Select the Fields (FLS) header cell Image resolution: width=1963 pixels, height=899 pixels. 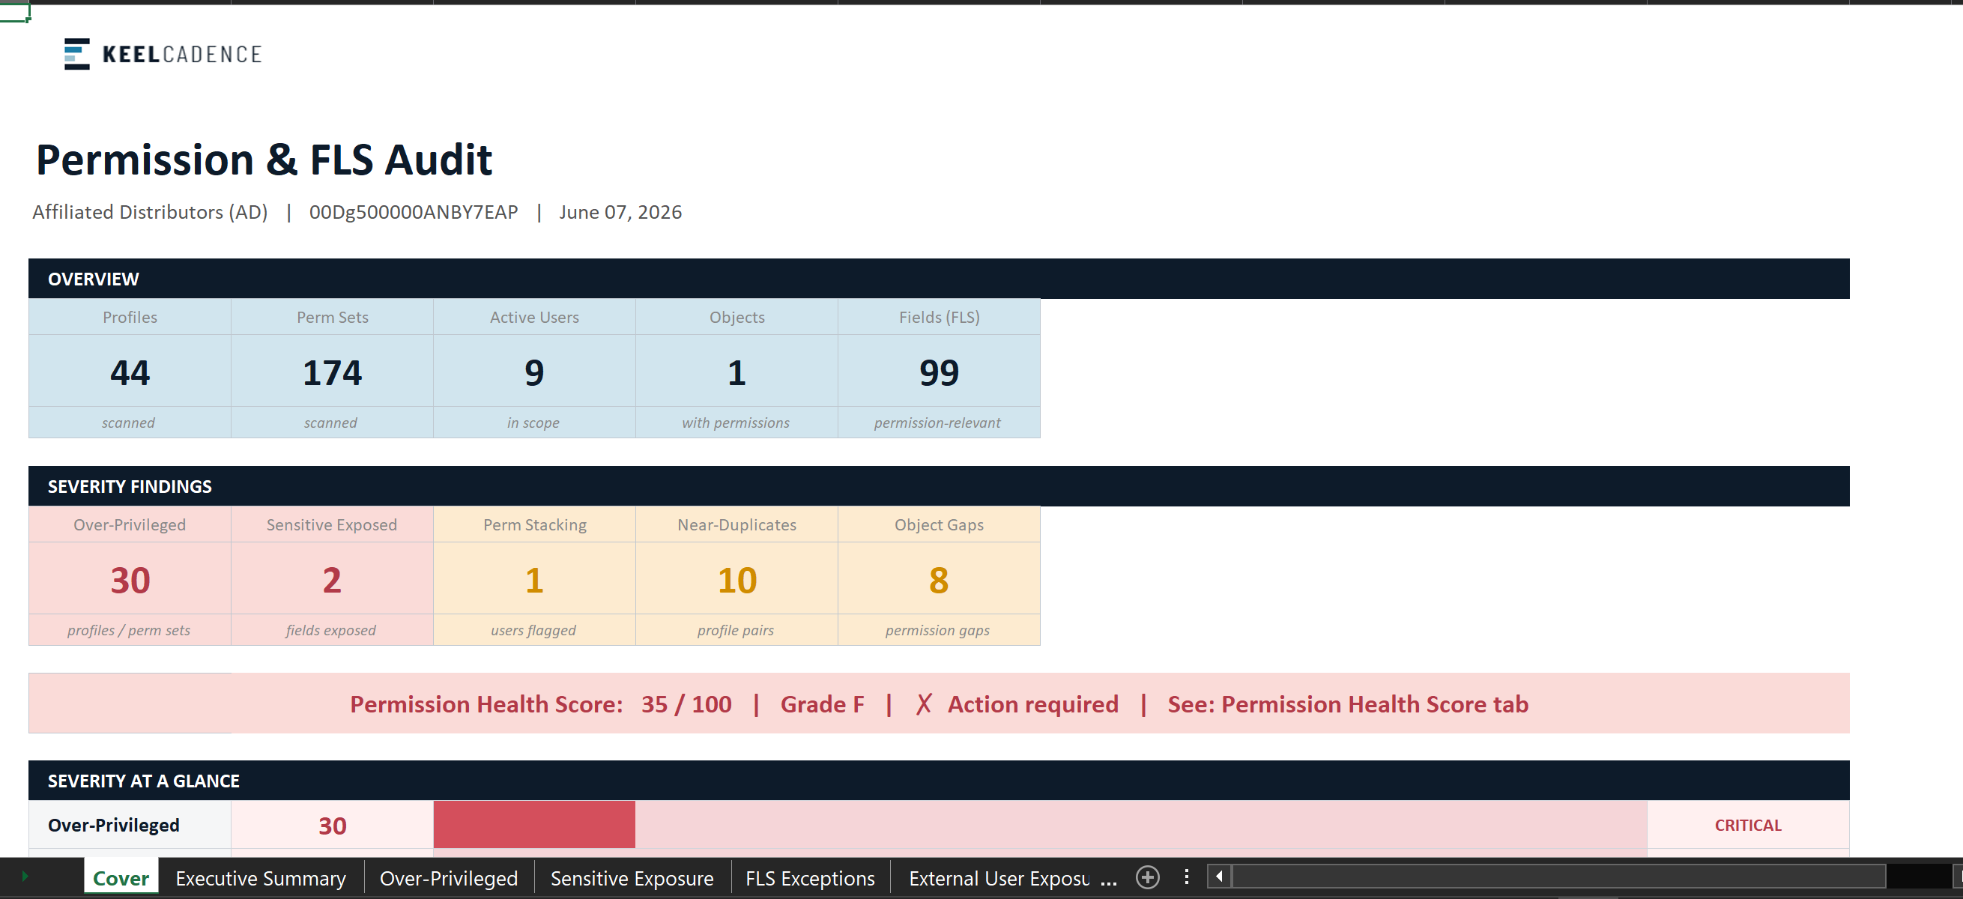(x=939, y=317)
